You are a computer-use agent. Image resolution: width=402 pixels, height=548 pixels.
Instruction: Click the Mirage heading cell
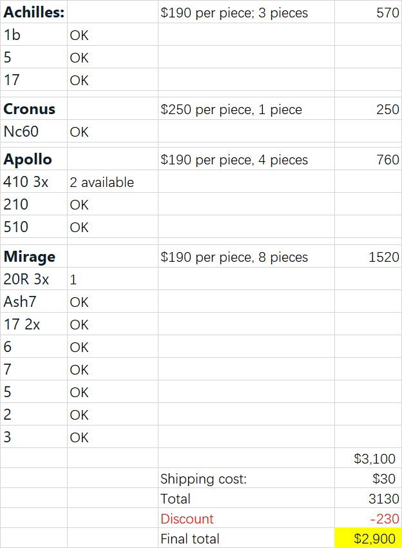pos(34,257)
